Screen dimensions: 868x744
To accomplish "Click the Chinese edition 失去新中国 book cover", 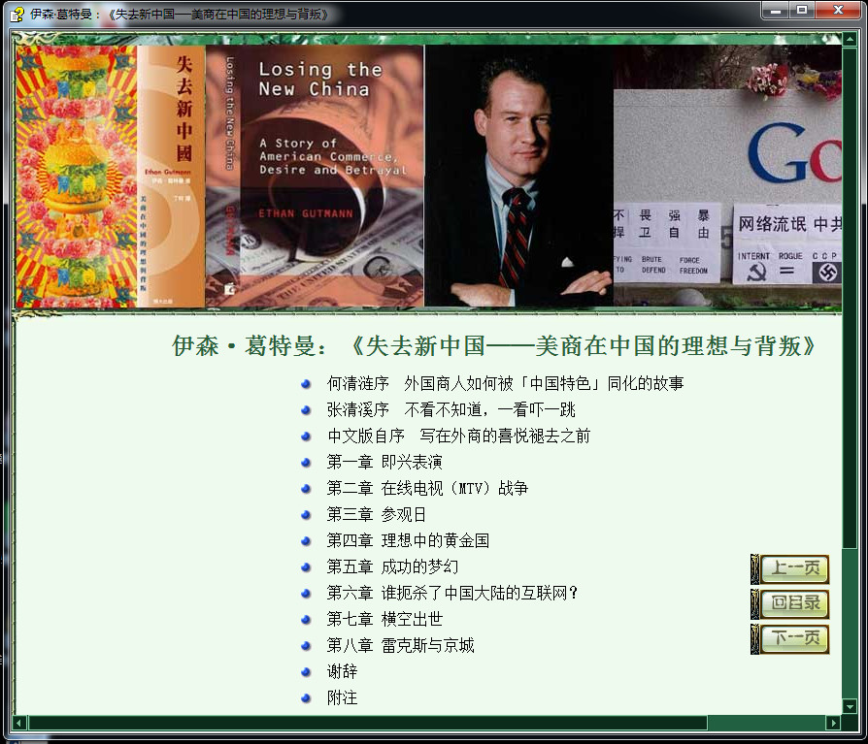I will click(171, 176).
